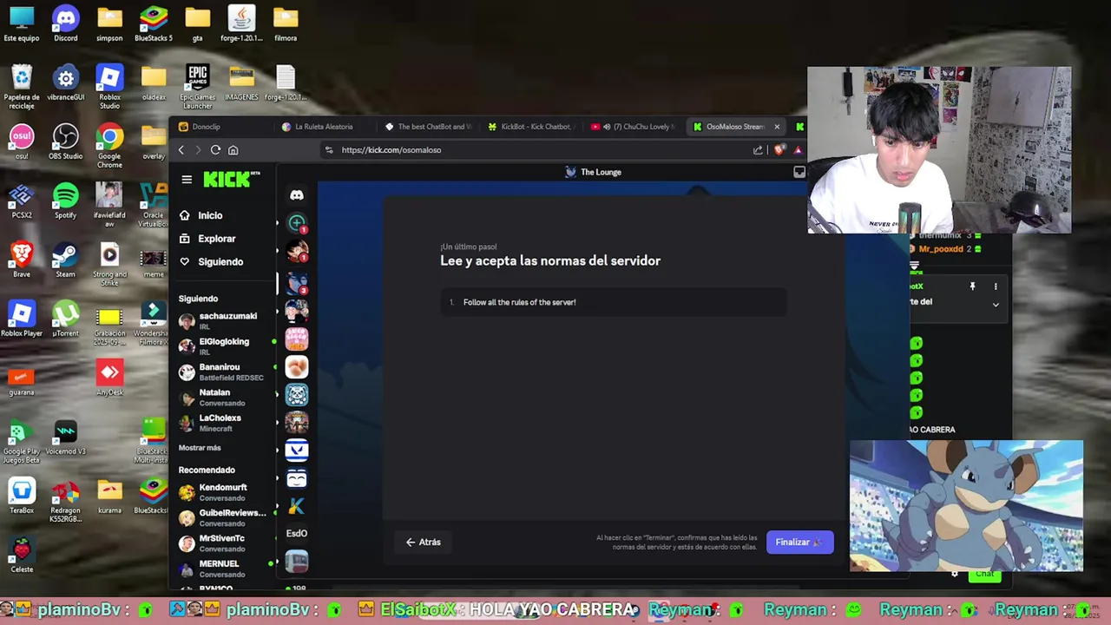Open Steam desktop shortcut
Viewport: 1111px width, 625px height.
pyautogui.click(x=66, y=260)
